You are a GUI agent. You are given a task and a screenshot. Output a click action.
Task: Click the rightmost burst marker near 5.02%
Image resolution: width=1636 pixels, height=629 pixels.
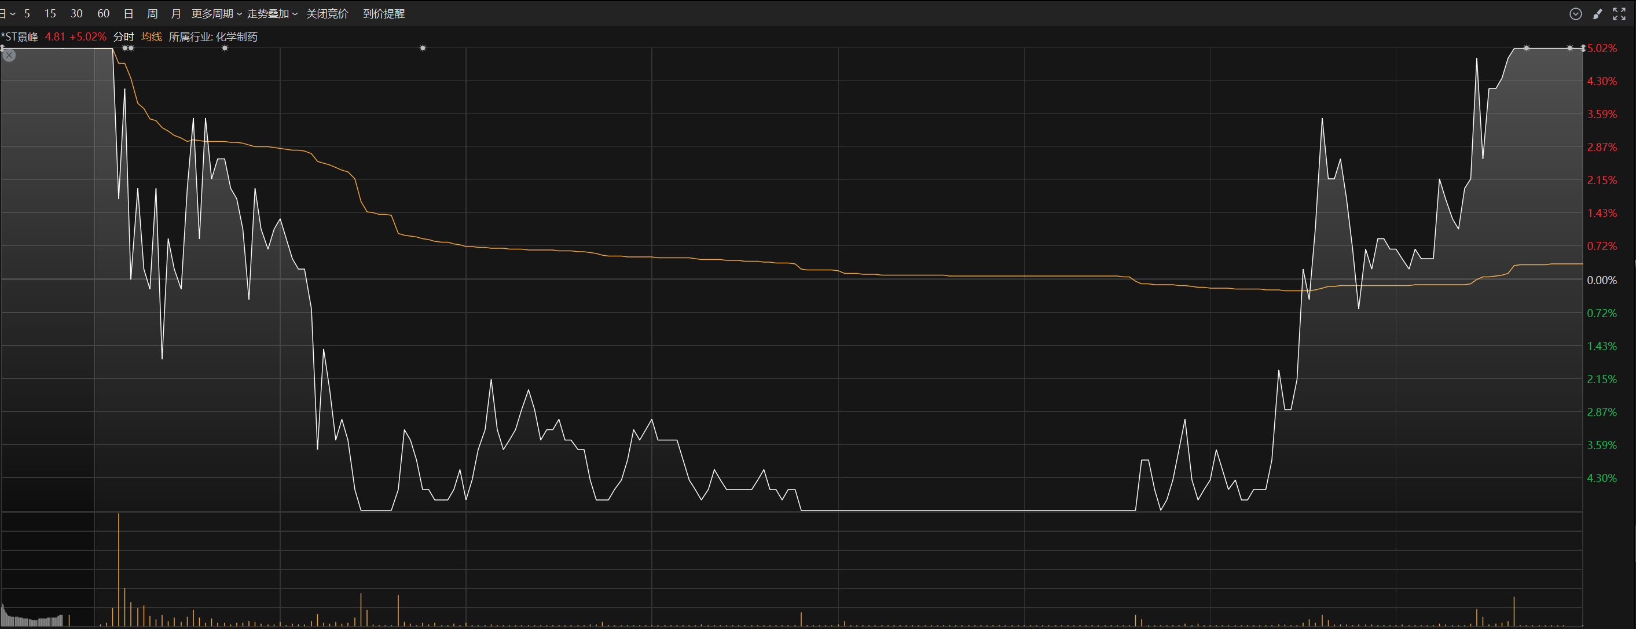click(1570, 48)
